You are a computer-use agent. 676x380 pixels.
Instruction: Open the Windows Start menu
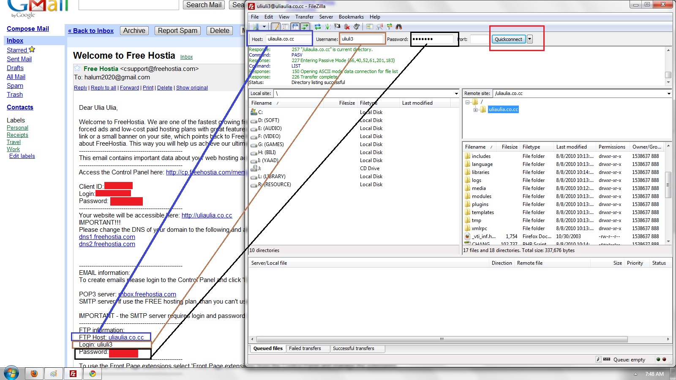tap(11, 373)
